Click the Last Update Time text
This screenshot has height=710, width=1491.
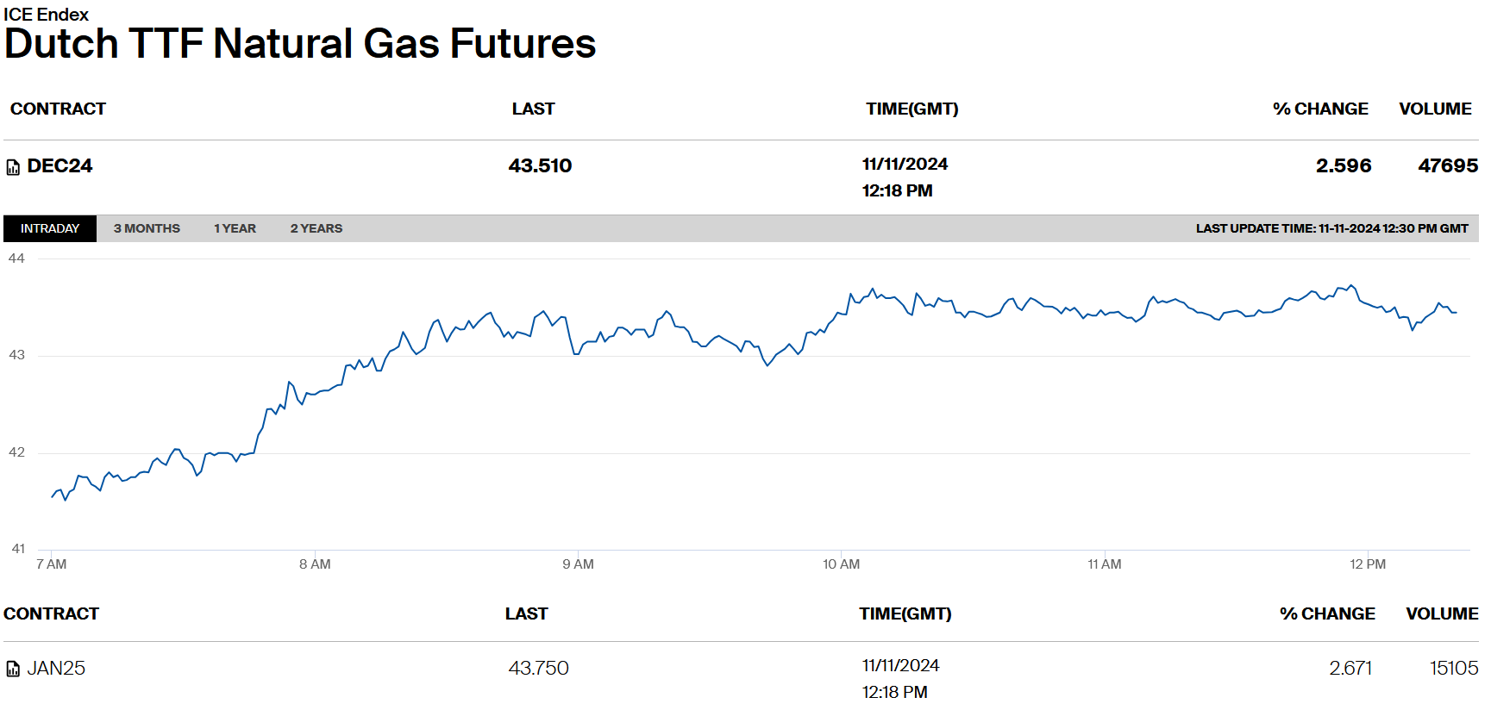click(1331, 228)
